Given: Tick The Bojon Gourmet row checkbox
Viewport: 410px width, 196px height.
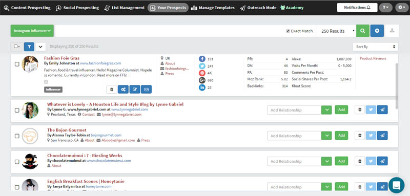Looking at the screenshot, I should click(x=17, y=136).
